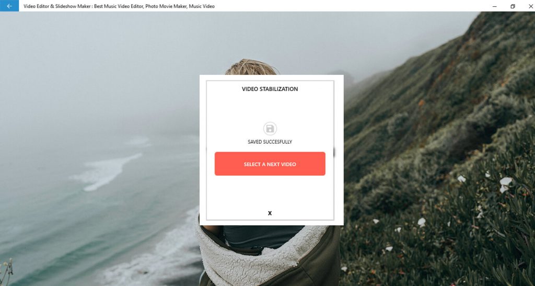This screenshot has height=286, width=535.
Task: Click the app title text in title bar
Action: 119,6
